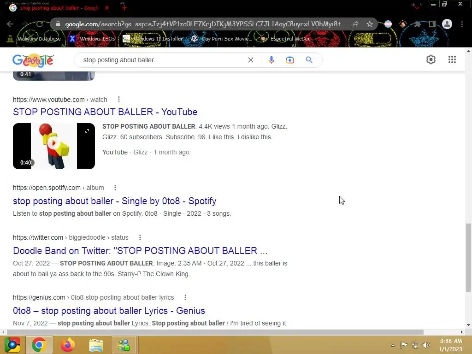Search by image with camera icon
The height and width of the screenshot is (354, 472).
click(290, 60)
